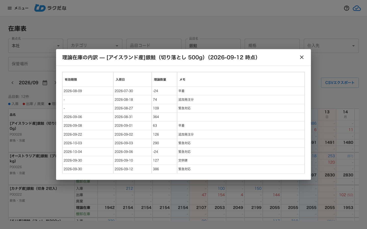Click the cloud sync status icon

tap(357, 8)
